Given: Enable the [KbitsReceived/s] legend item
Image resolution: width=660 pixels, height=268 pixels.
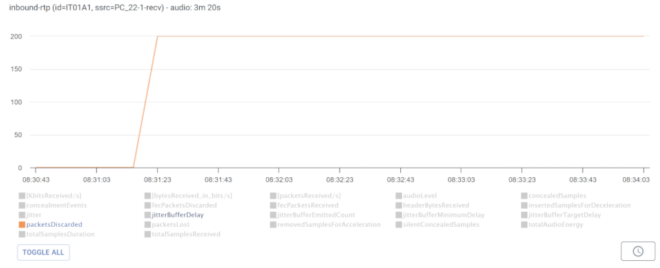Looking at the screenshot, I should [x=54, y=195].
